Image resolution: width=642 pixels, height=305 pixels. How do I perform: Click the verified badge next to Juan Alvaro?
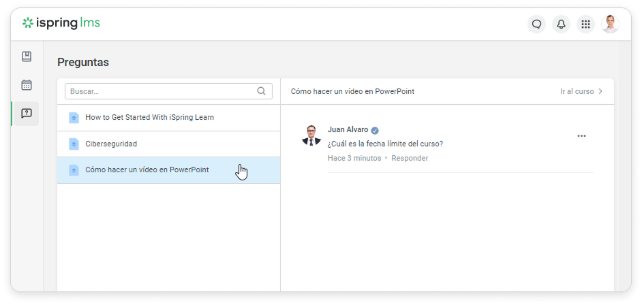coord(375,130)
